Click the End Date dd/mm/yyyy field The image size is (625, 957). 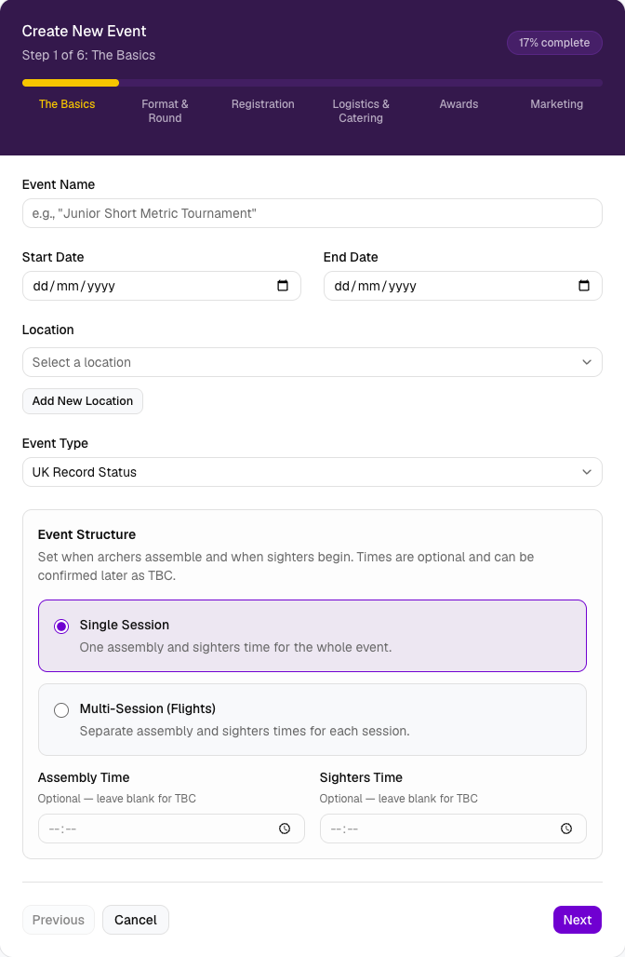pos(463,286)
